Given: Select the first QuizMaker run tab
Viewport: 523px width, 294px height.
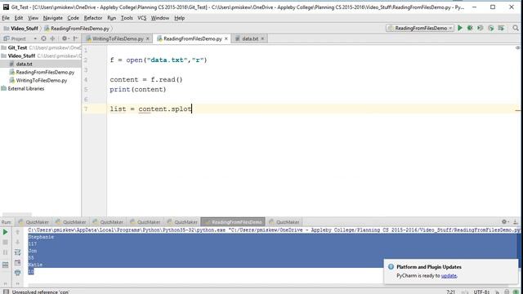Looking at the screenshot, I should pos(34,222).
